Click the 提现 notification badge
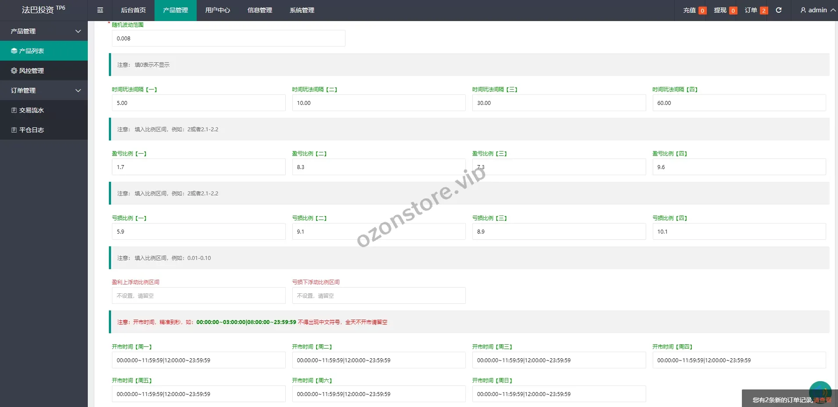 coord(733,11)
